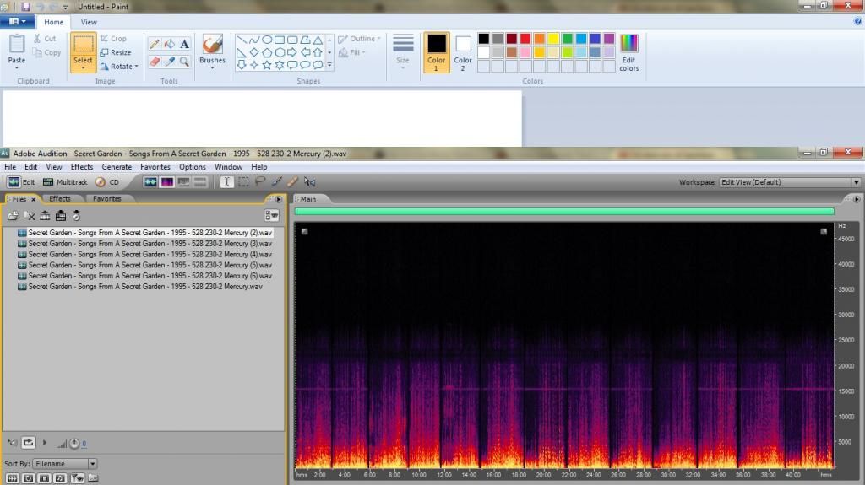865x485 pixels.
Task: Open the Select dropdown arrow in Paint
Action: 84,67
